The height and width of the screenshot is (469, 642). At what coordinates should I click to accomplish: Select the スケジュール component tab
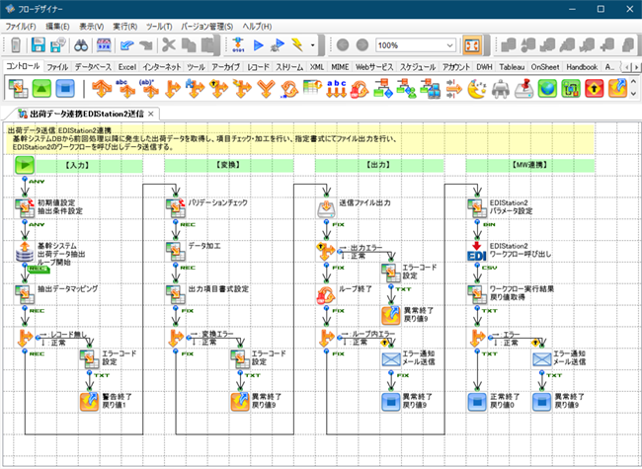coord(418,67)
